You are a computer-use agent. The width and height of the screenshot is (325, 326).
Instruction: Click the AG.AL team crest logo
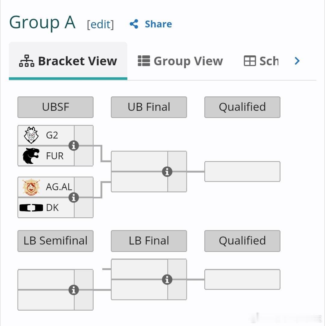31,187
